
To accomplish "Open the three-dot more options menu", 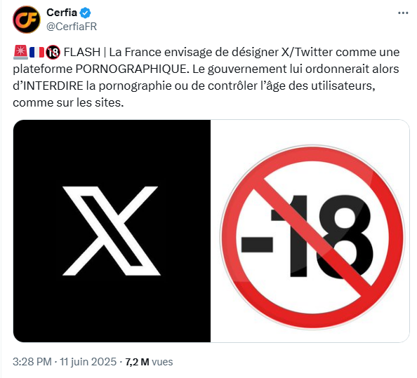I will [403, 13].
